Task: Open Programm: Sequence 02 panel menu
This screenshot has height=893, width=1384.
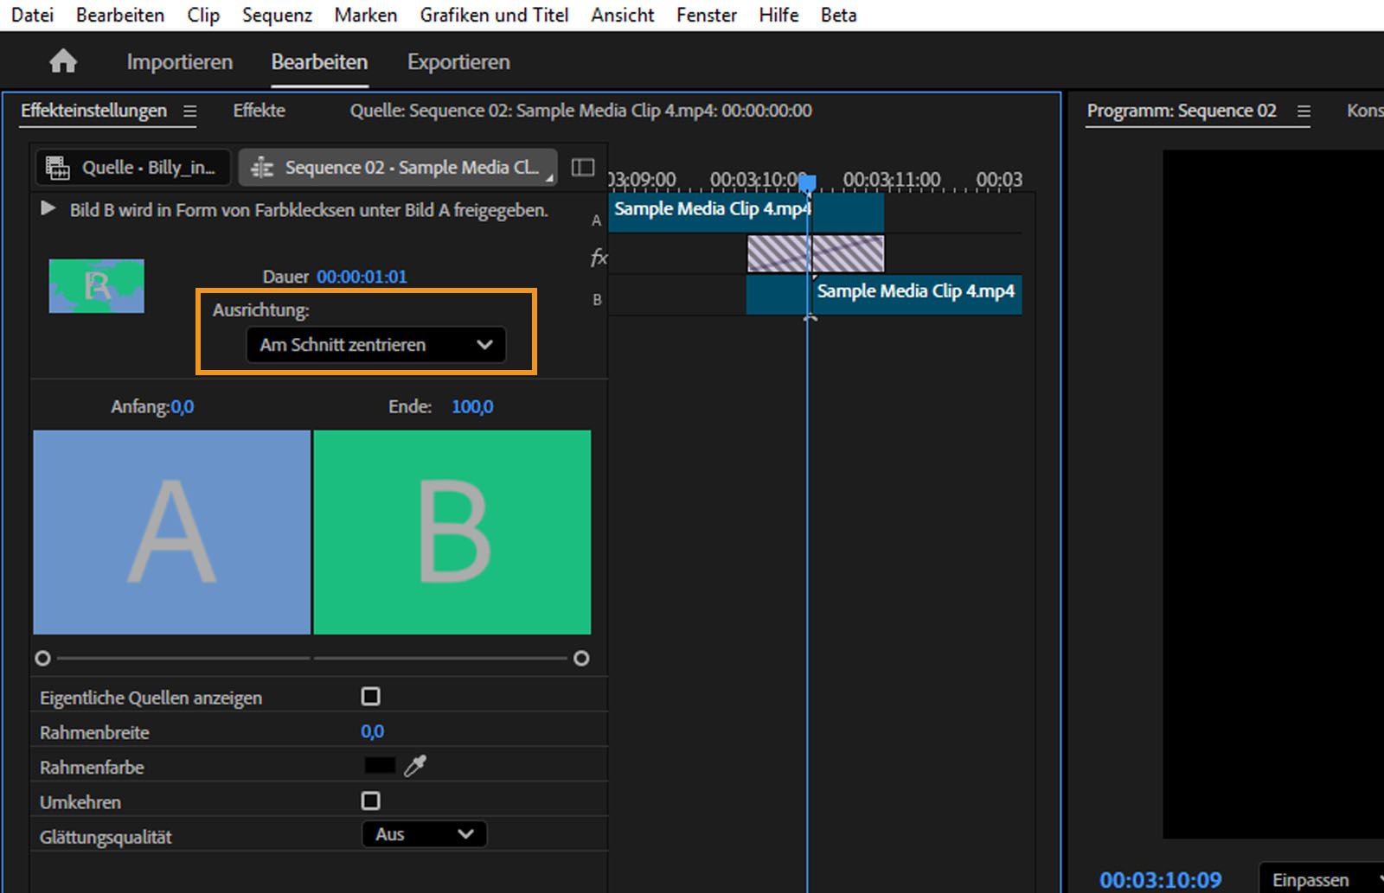Action: (1304, 112)
